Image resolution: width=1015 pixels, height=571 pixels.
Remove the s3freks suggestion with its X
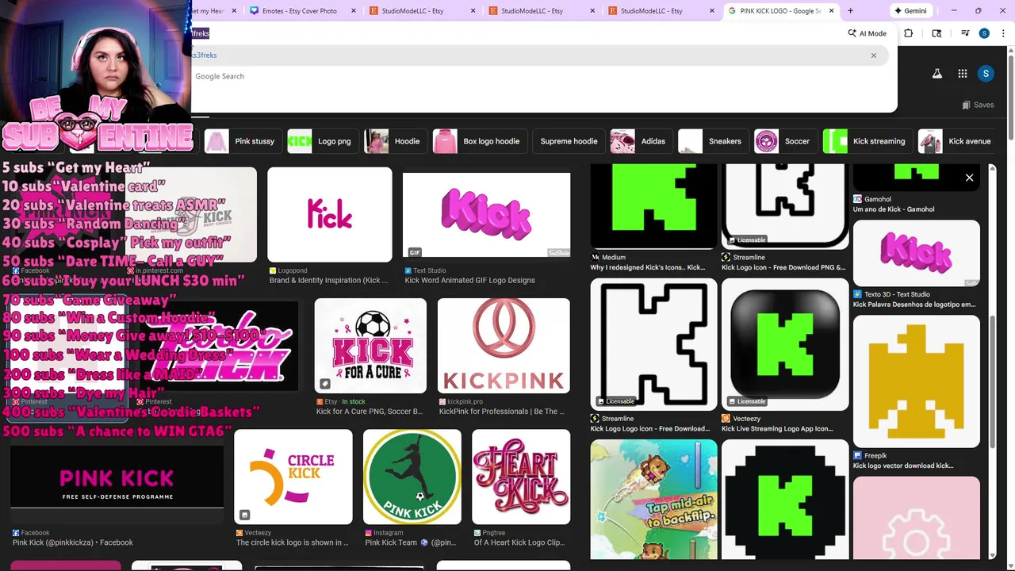coord(874,56)
